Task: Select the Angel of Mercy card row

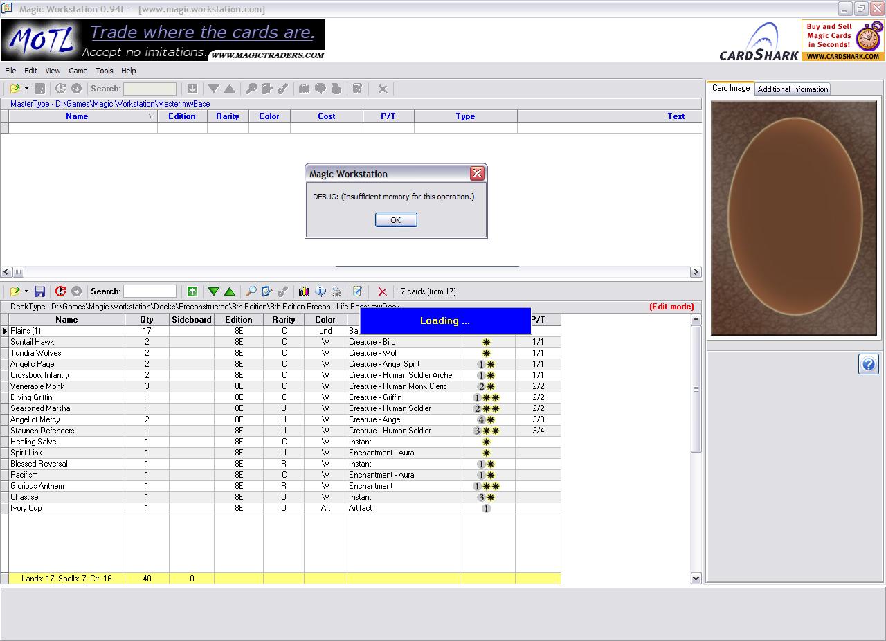Action: point(284,419)
